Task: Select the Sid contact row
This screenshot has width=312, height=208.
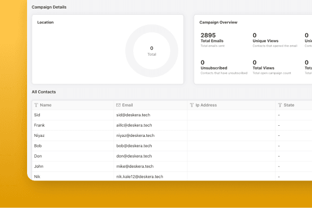Action: 172,115
